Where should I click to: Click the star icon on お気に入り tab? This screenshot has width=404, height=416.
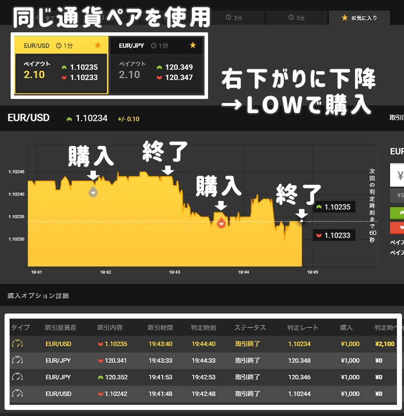click(344, 18)
